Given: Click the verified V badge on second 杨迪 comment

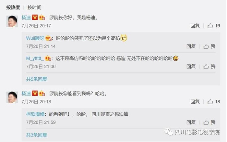Looking at the screenshot, I should 35,93.
